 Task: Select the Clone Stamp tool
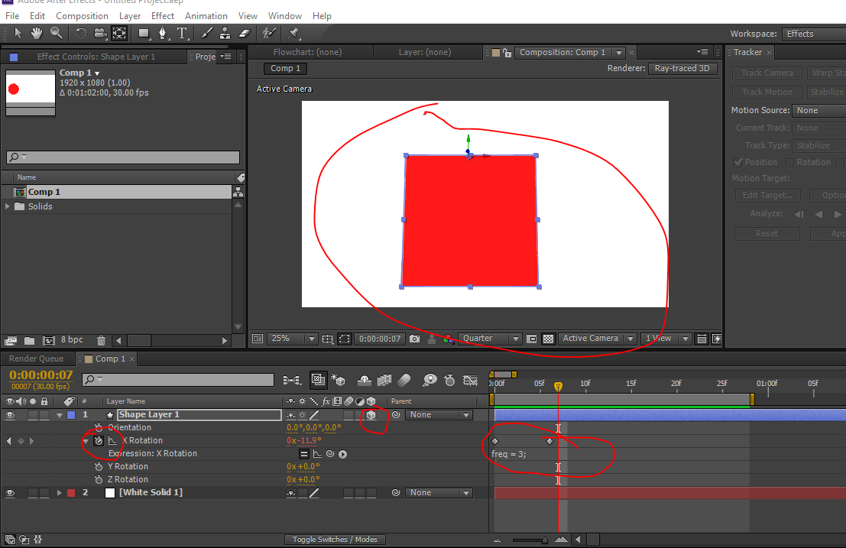[x=225, y=34]
